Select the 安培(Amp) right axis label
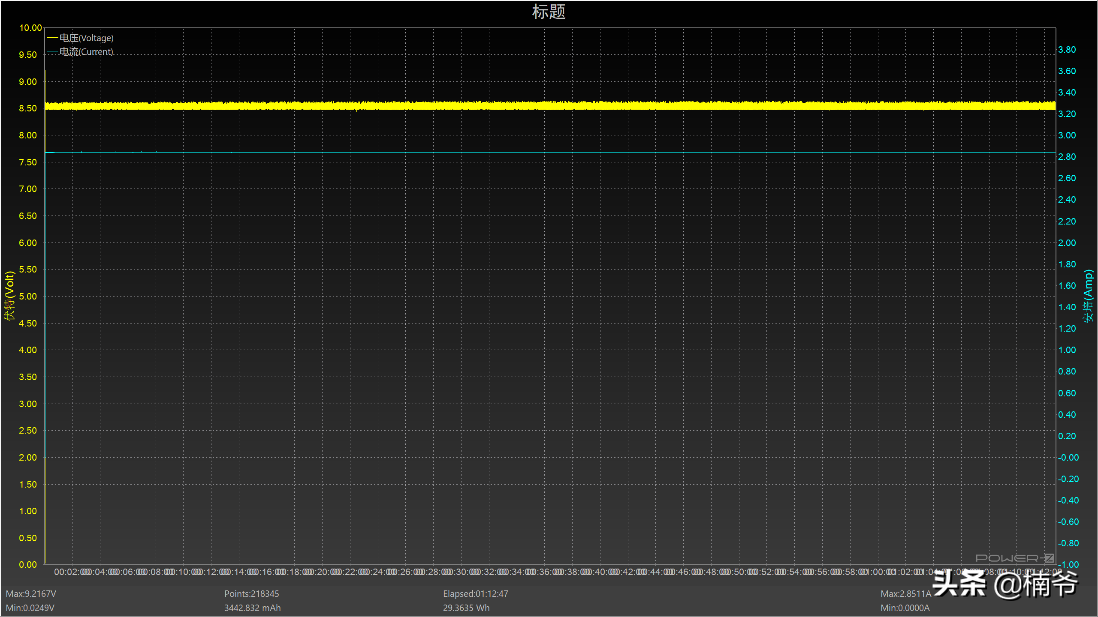Screen dimensions: 1098x617 coord(1089,296)
